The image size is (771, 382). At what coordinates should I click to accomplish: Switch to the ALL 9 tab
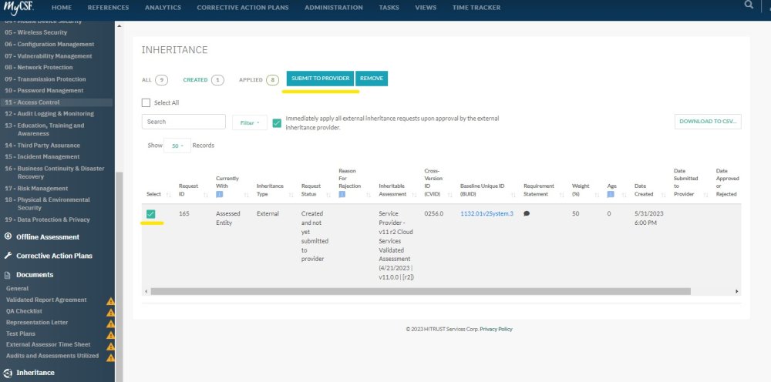tap(154, 79)
